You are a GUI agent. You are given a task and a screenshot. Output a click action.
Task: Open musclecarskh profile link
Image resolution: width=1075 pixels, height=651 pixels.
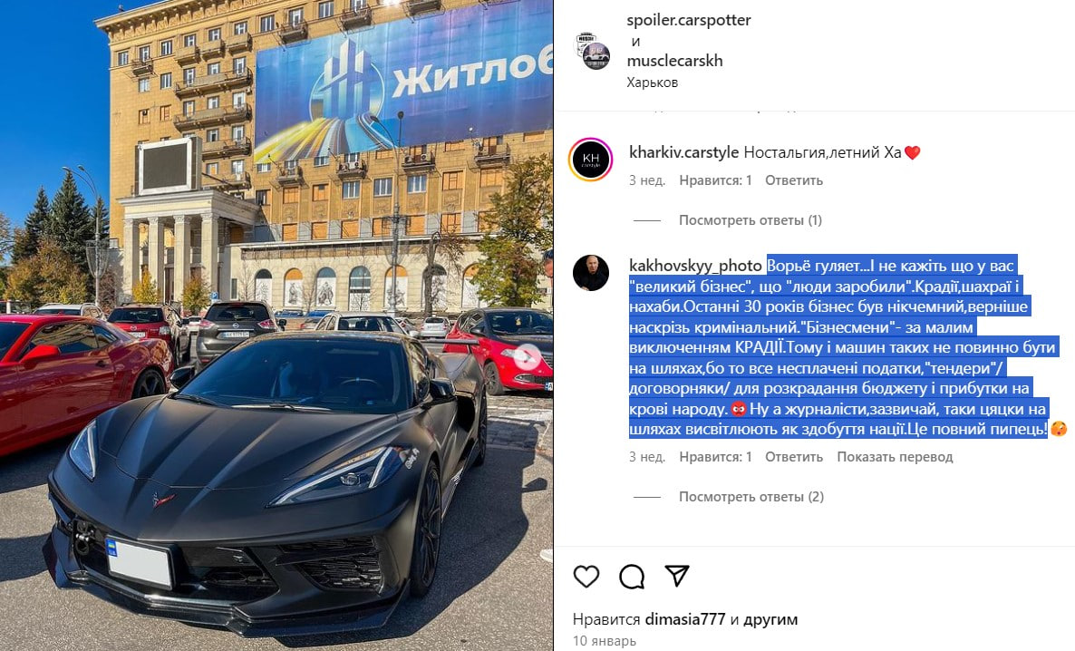pos(674,61)
